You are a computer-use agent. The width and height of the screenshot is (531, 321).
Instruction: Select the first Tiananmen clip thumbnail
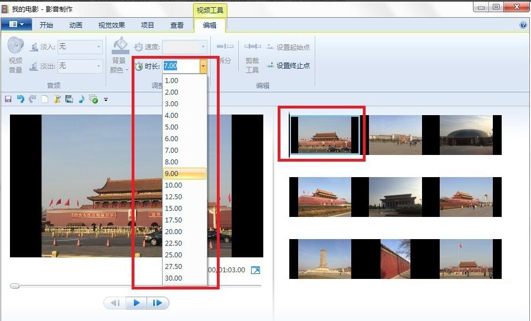pyautogui.click(x=325, y=135)
